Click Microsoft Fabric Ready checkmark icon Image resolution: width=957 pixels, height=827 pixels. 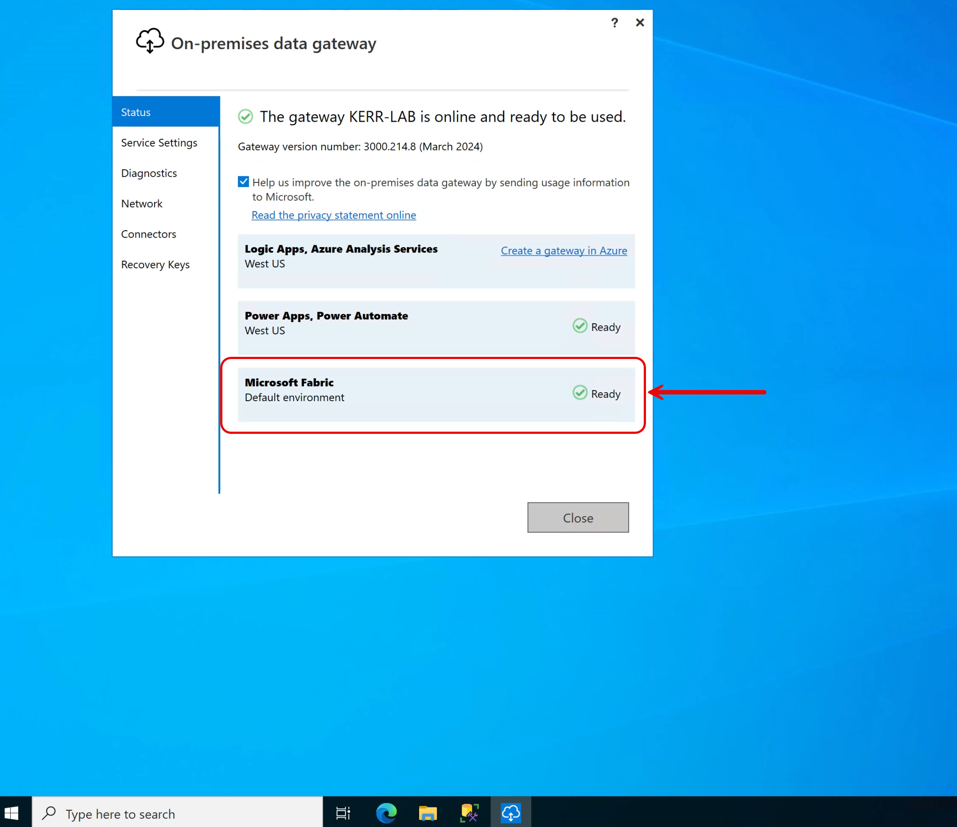[580, 393]
